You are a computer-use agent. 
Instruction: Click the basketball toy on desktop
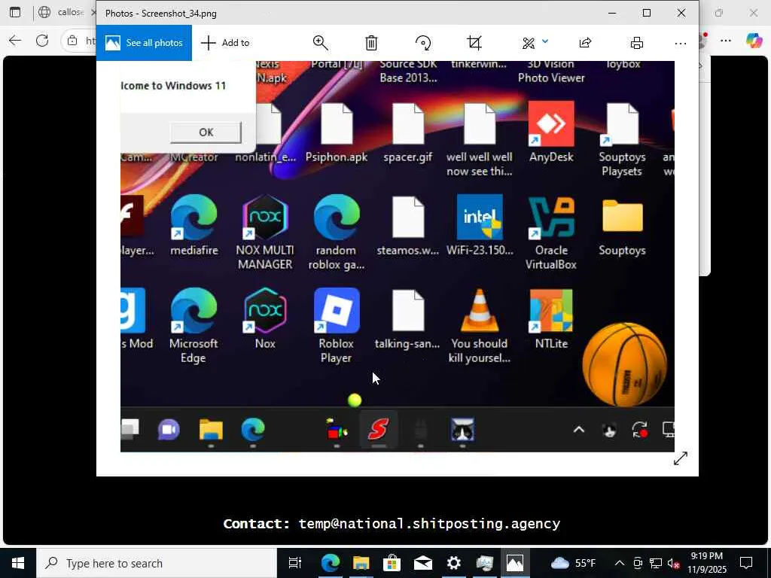click(x=624, y=364)
